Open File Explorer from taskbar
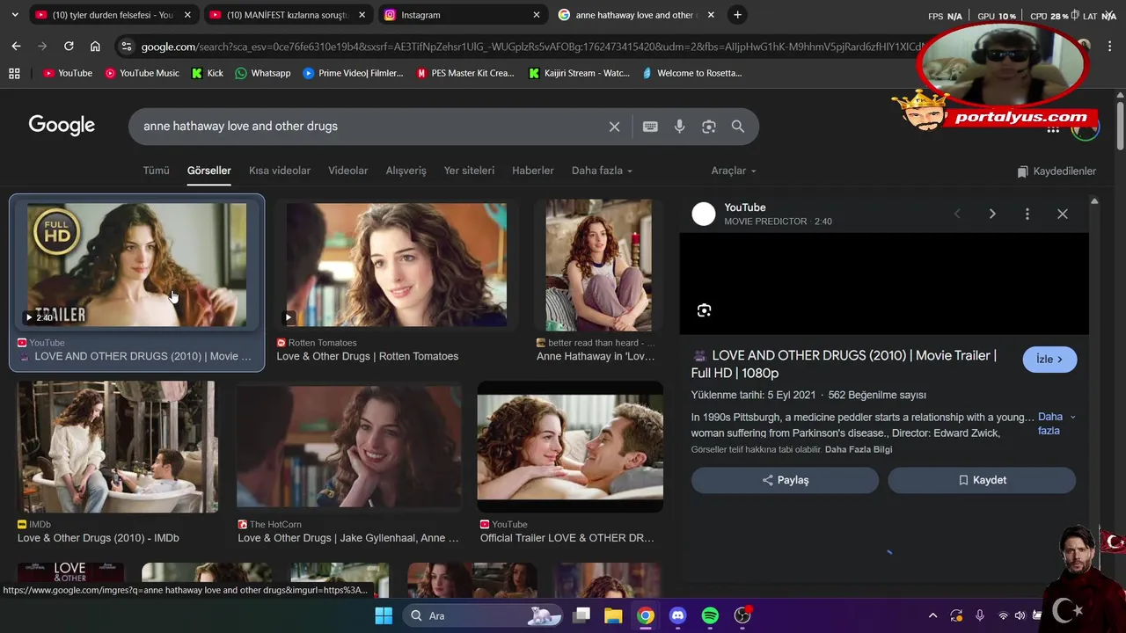The height and width of the screenshot is (633, 1126). (613, 615)
